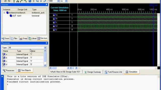Open the Design Summary tab
Screen dimensions: 161x90
(x=93, y=72)
